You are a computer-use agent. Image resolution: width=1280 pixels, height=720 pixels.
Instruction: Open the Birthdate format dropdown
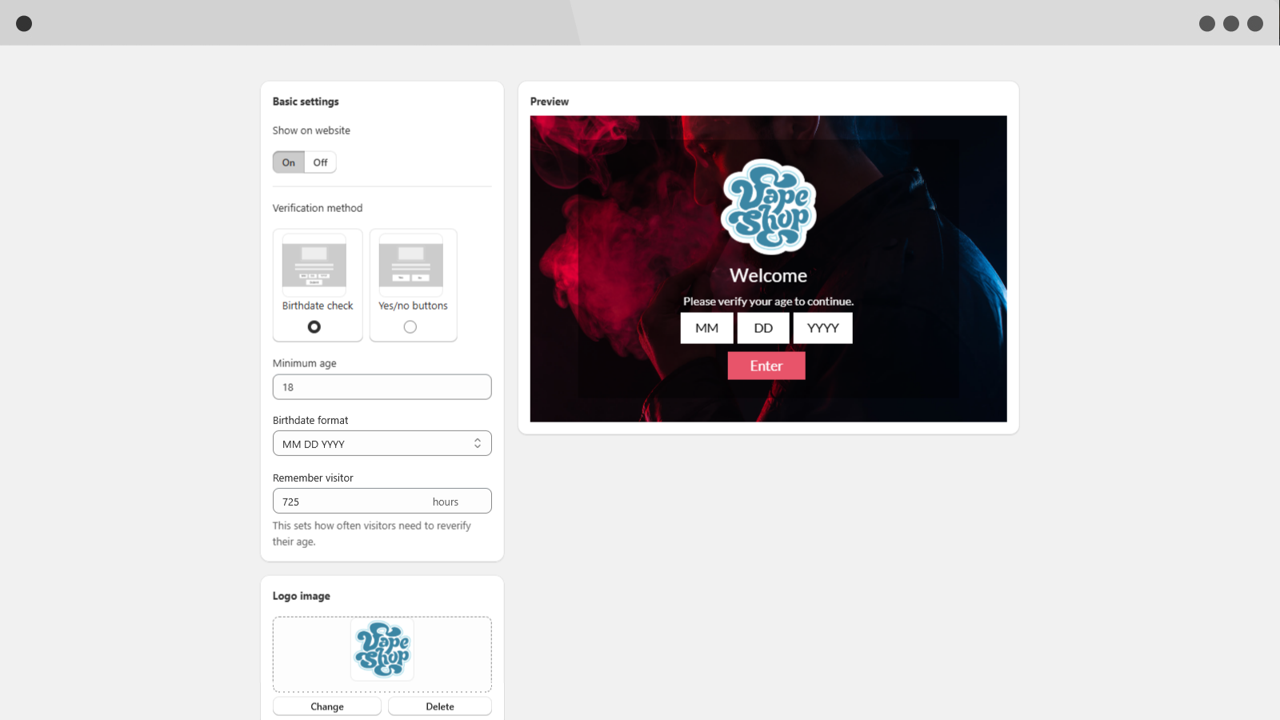pyautogui.click(x=382, y=444)
